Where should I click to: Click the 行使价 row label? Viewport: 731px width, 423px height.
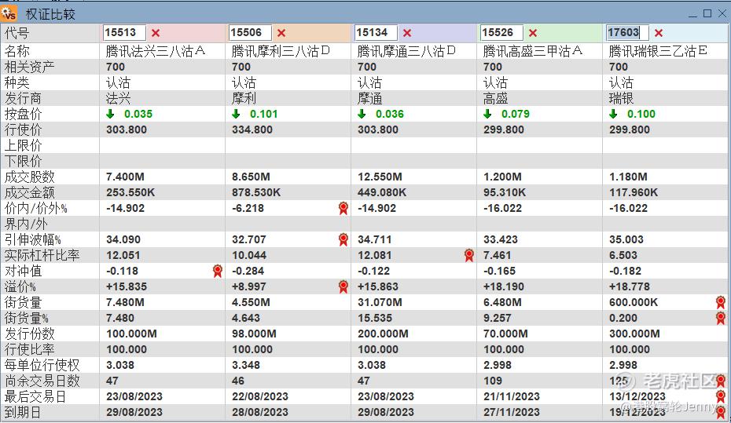23,129
